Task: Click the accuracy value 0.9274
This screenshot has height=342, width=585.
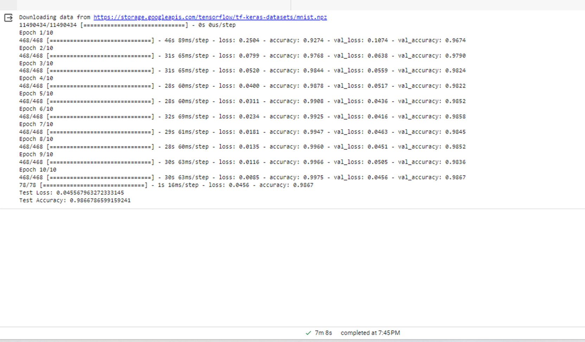Action: 314,40
